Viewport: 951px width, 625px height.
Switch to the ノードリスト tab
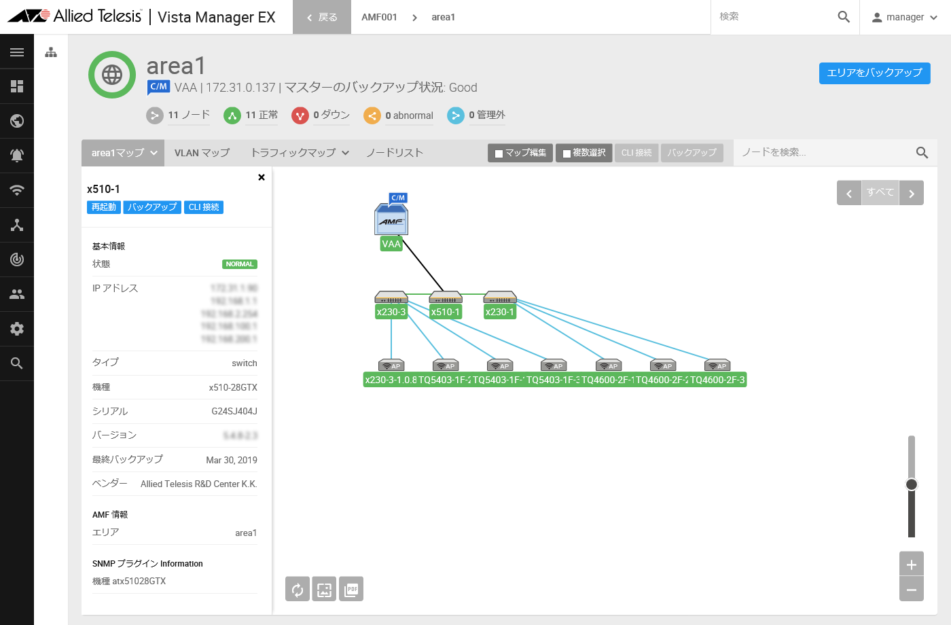tap(395, 153)
